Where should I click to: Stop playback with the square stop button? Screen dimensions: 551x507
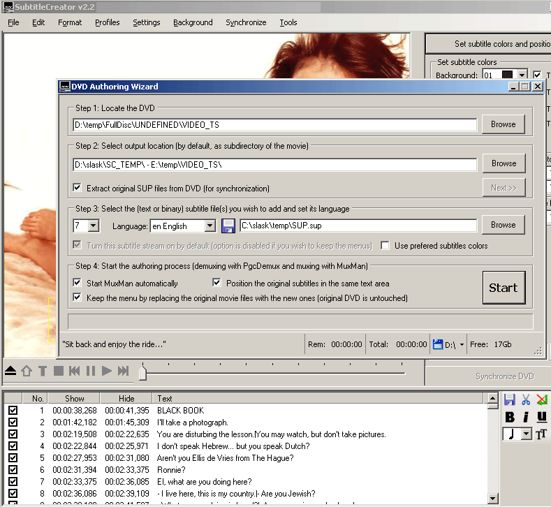(59, 371)
